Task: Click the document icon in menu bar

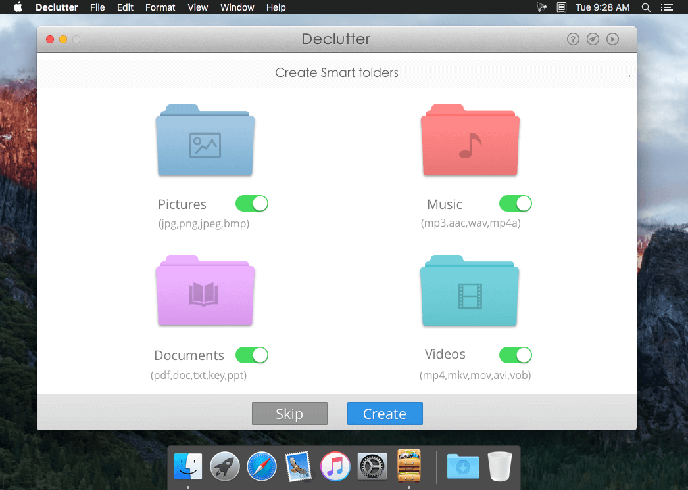Action: 562,7
